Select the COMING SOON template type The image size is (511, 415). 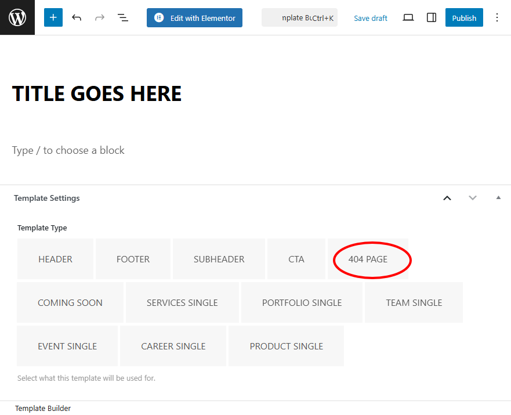click(70, 302)
